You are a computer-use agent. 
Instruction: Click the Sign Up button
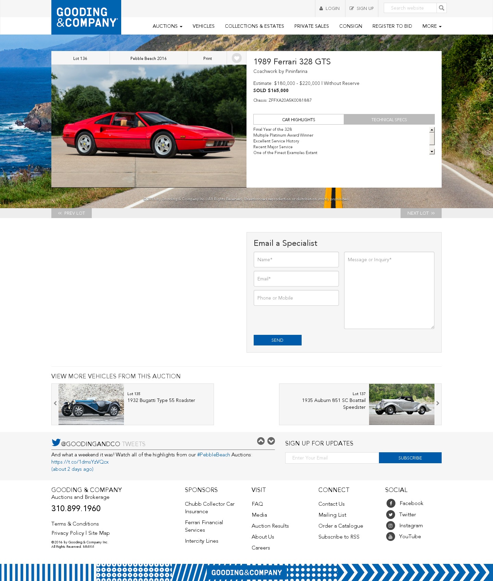(x=362, y=9)
